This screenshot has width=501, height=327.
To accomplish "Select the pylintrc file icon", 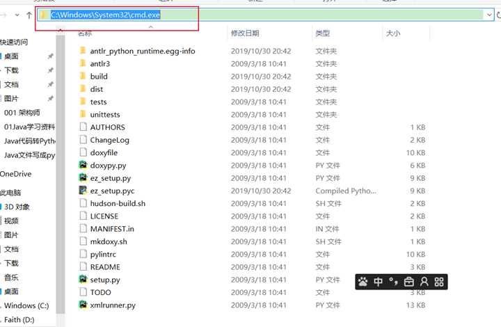I will [83, 254].
